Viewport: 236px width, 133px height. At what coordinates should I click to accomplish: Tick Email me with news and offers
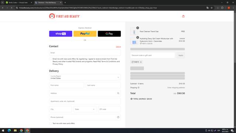51,59
